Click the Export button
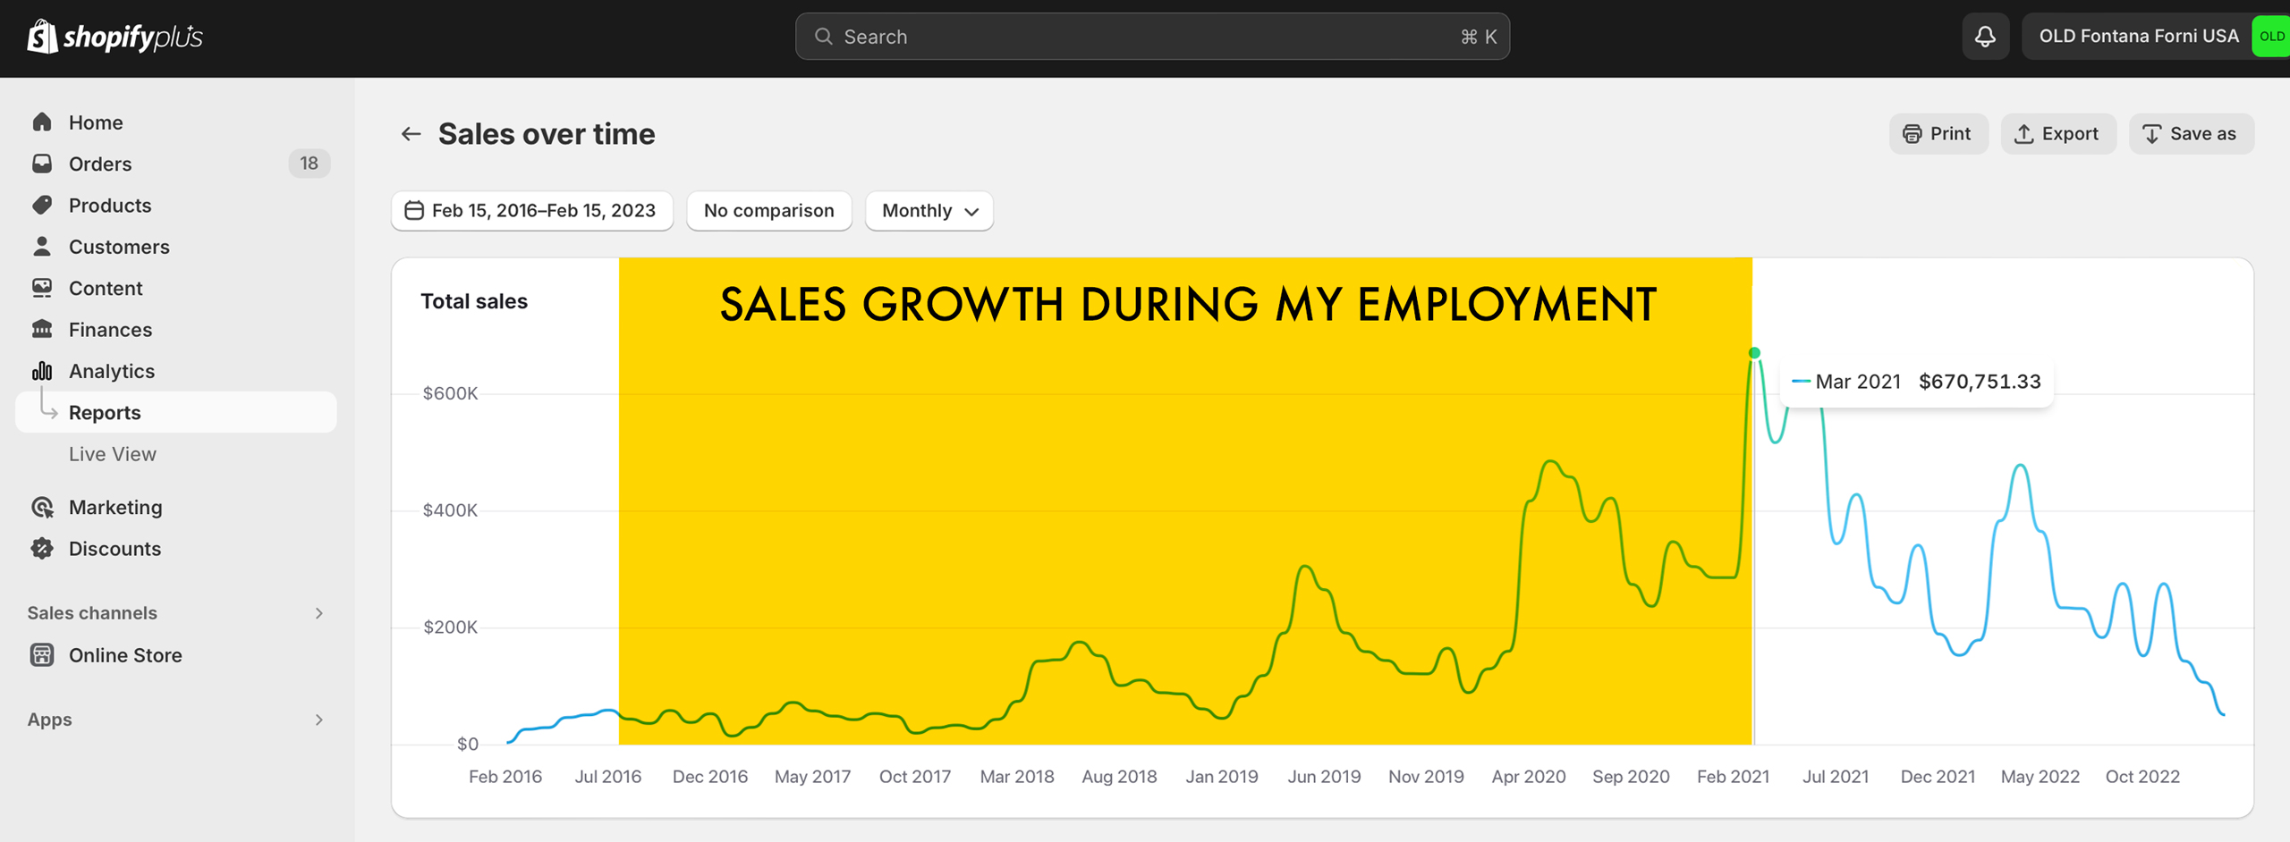 click(2058, 134)
